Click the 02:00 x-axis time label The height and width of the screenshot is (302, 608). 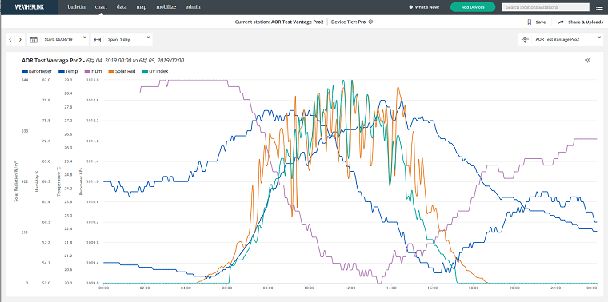tap(145, 288)
